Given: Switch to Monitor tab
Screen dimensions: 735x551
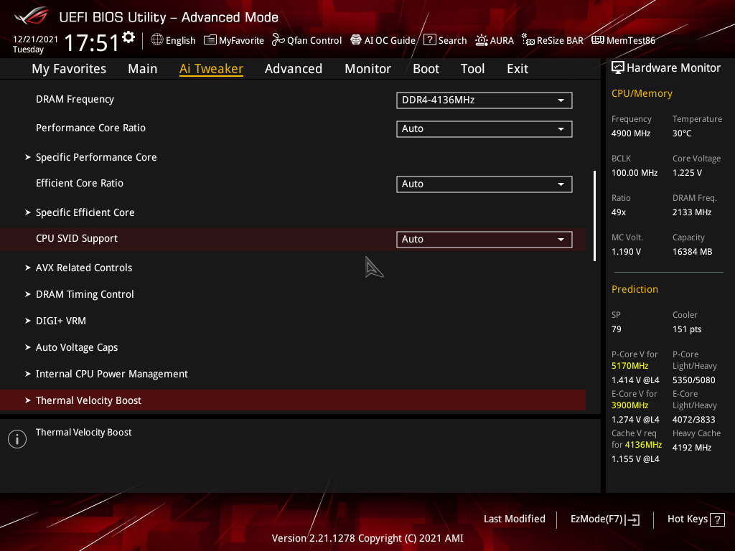Looking at the screenshot, I should pyautogui.click(x=368, y=69).
